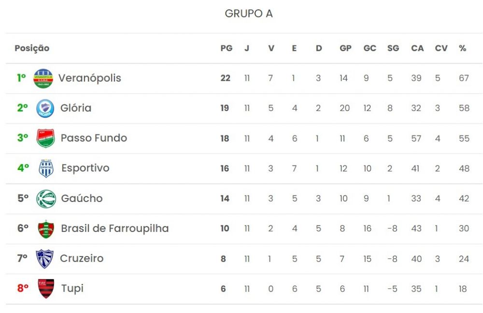
Task: Select the 8º red position label
Action: [x=23, y=288]
